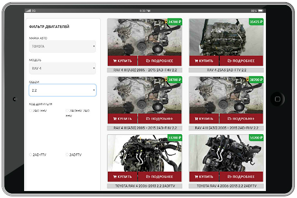Click the title 'RAV 4 ZSA3 2AD-FTV 2.2'

(x=226, y=70)
